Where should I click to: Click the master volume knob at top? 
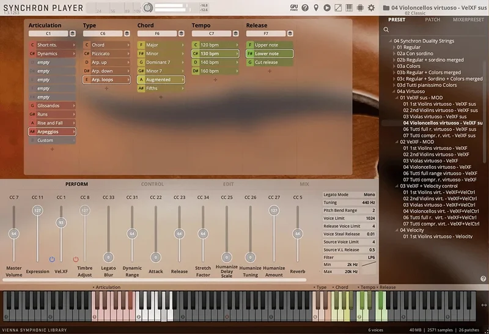point(148,7)
